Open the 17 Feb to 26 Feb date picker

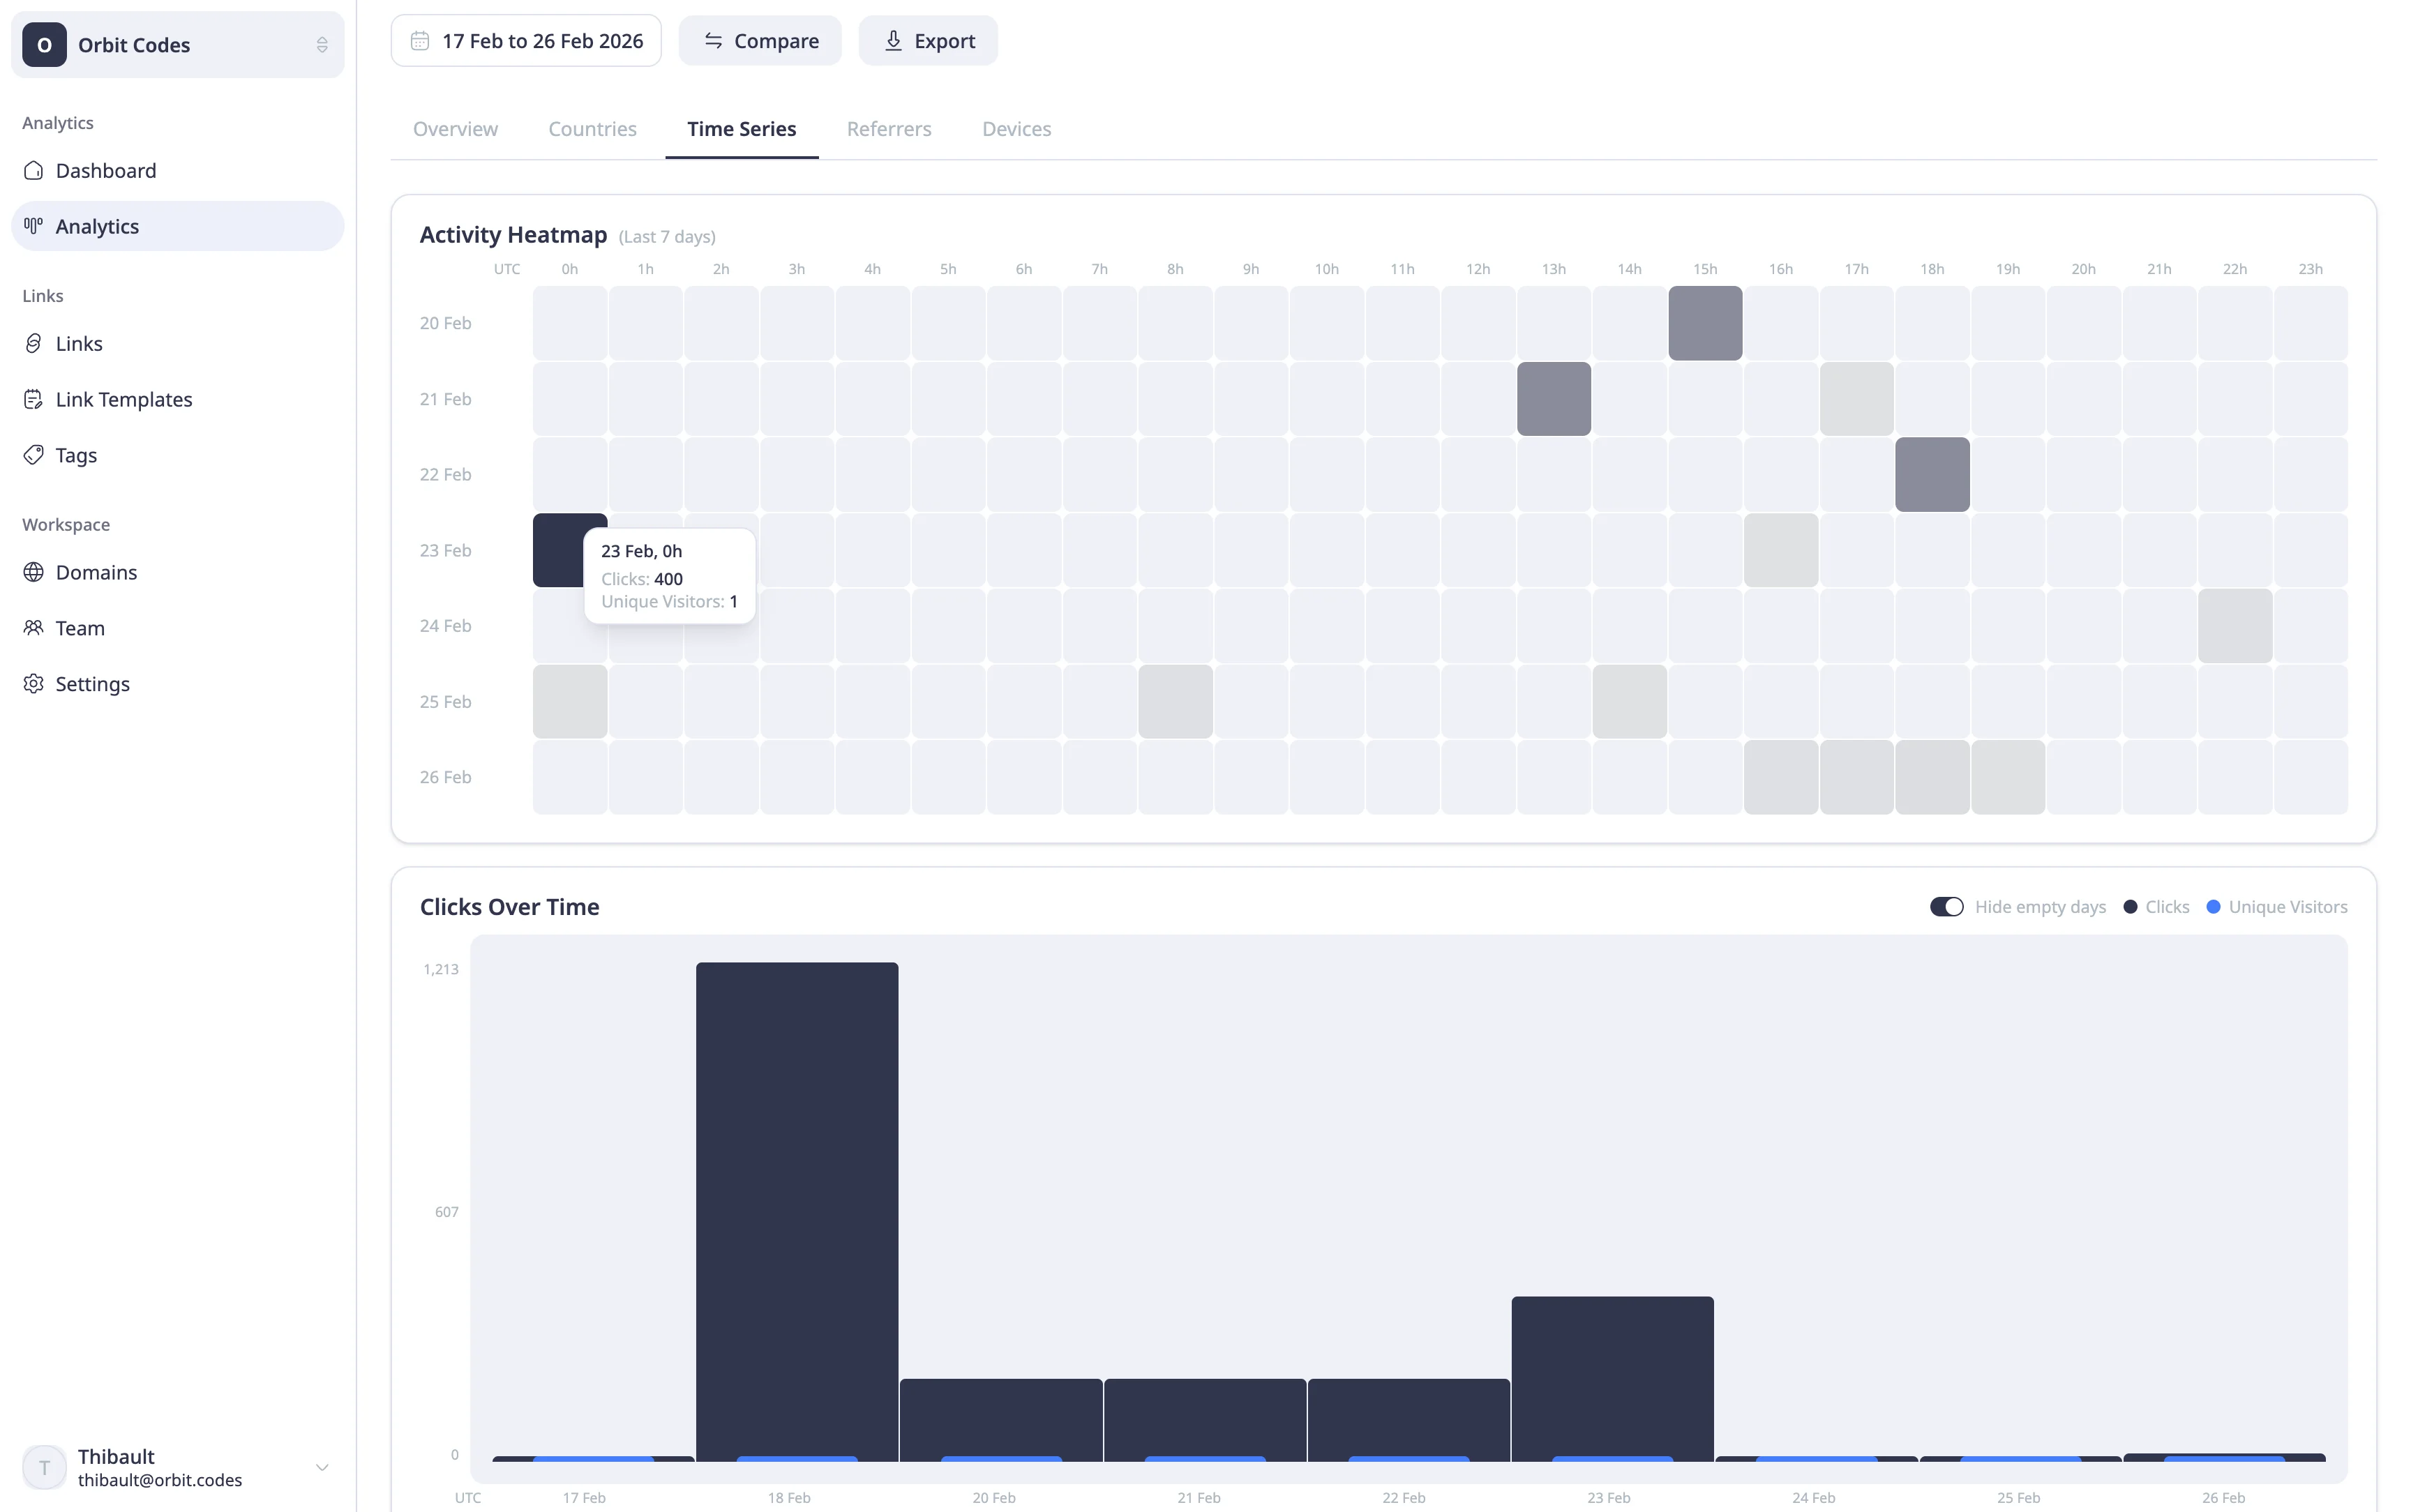[x=526, y=41]
